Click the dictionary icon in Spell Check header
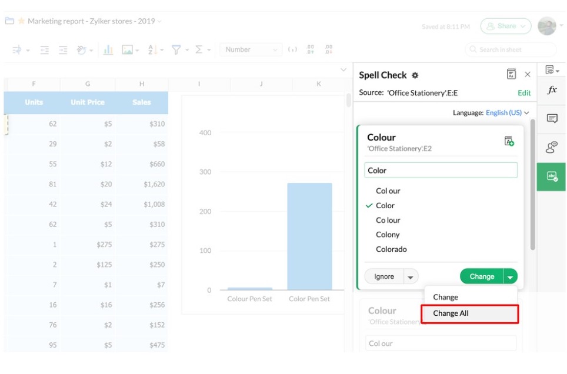This screenshot has height=374, width=567. tap(511, 74)
